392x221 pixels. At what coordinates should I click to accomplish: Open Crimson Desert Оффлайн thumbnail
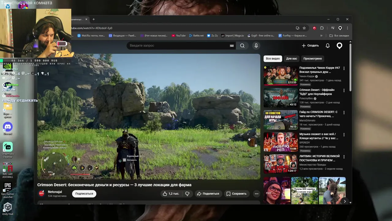[x=281, y=98]
